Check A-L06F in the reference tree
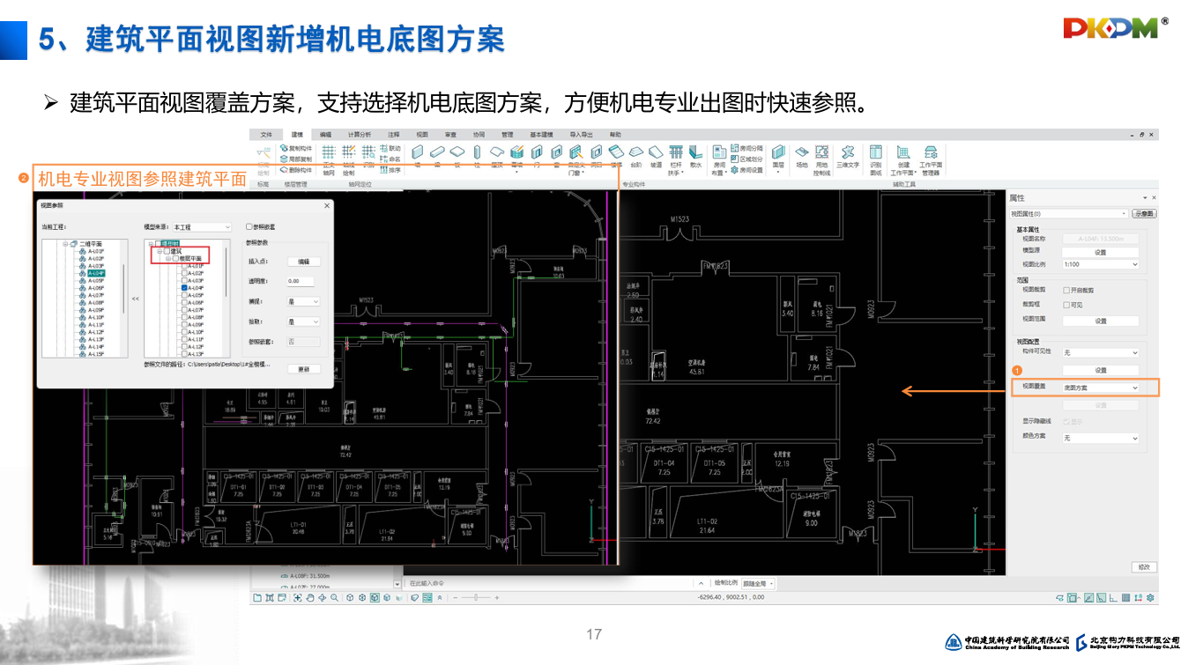This screenshot has height=665, width=1188. coord(184,302)
